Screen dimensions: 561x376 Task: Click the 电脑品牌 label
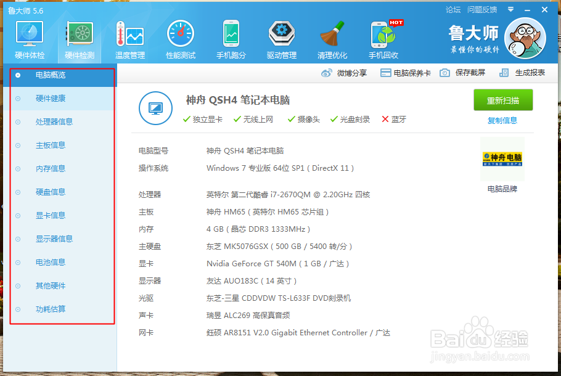(x=502, y=189)
